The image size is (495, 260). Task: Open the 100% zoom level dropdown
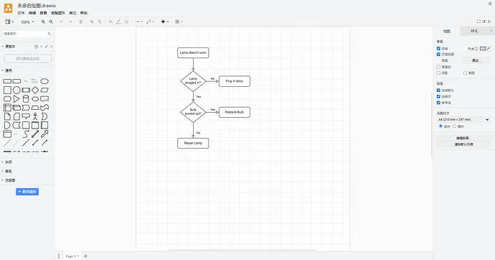(x=27, y=22)
